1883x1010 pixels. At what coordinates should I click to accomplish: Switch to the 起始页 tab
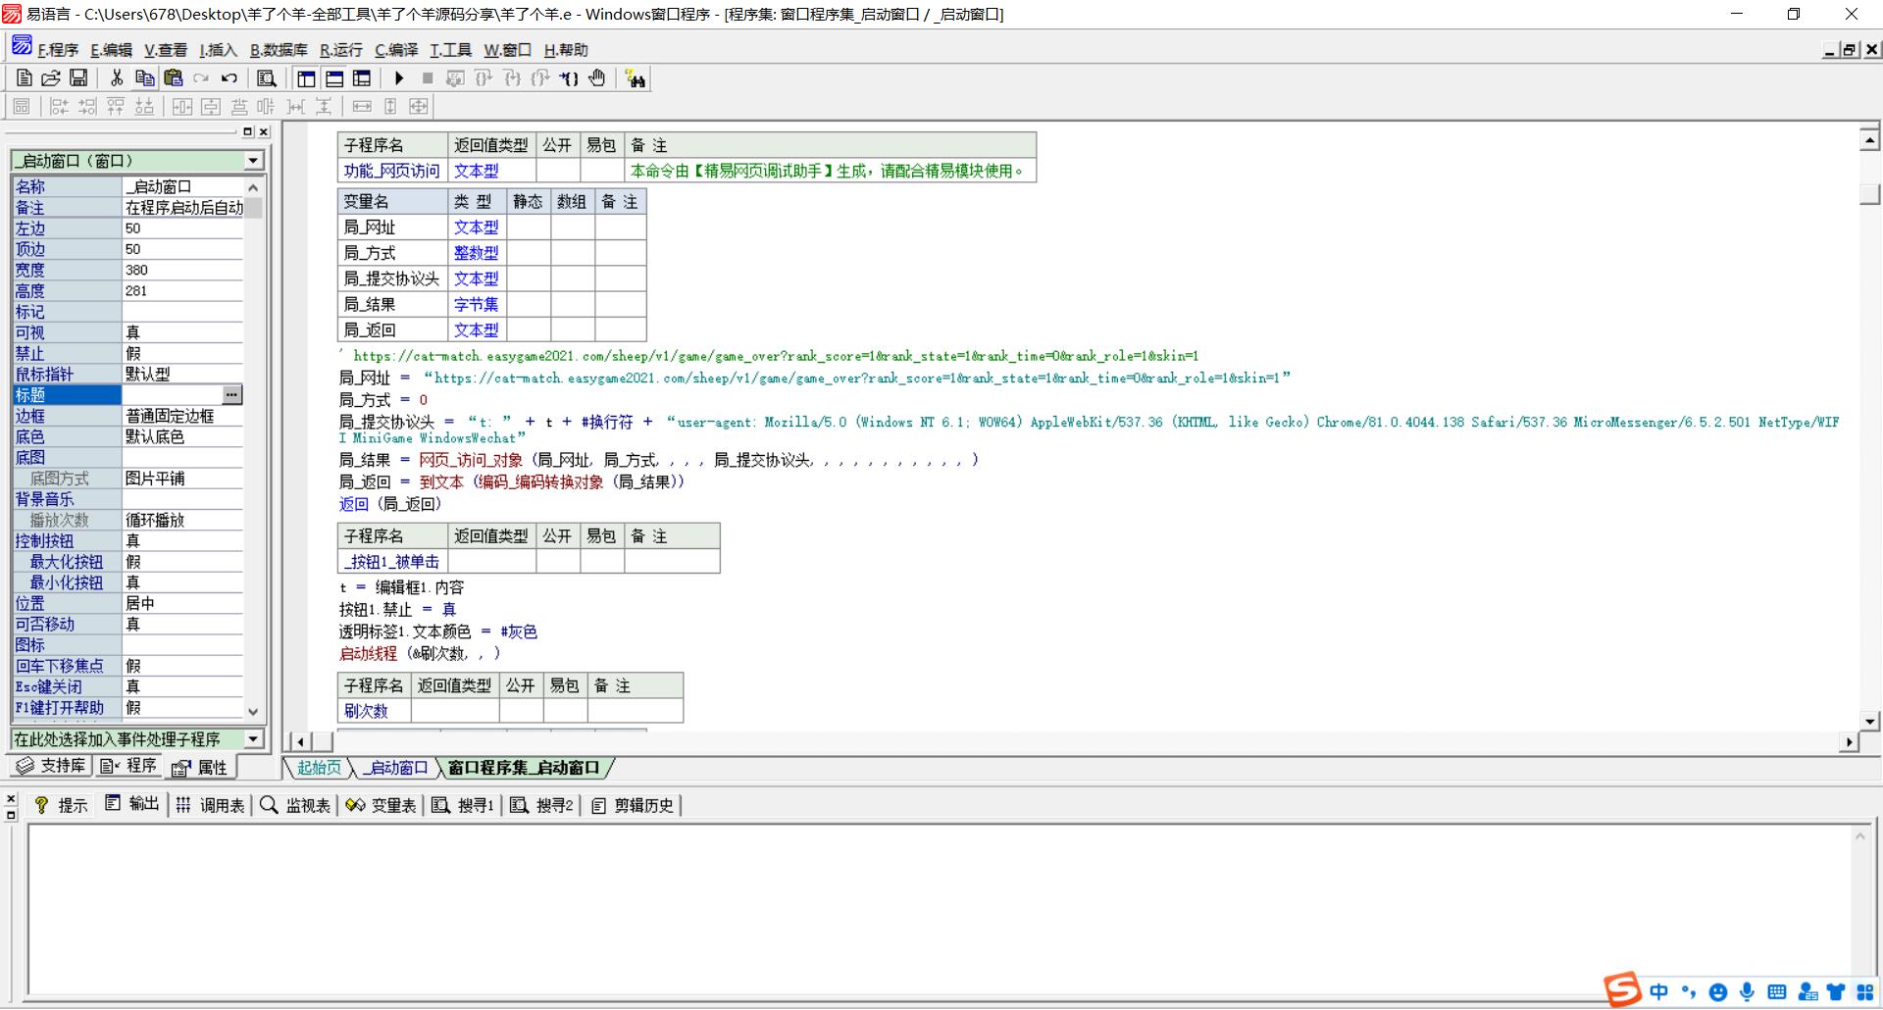(x=320, y=768)
